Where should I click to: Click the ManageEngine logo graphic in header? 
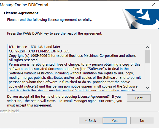(x=141, y=19)
